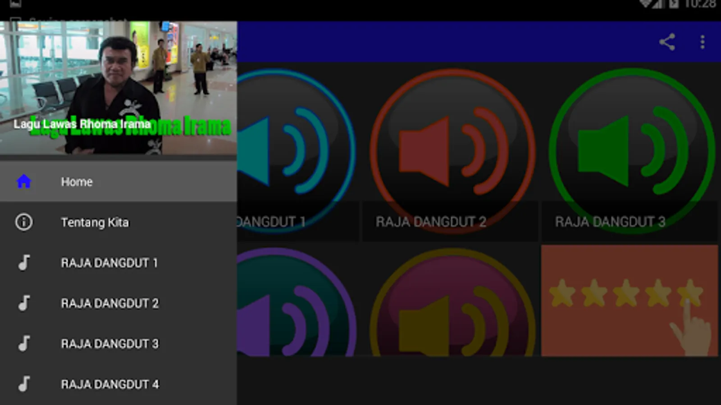The height and width of the screenshot is (405, 721).
Task: Tap the purple speaker icon tile
Action: (x=297, y=301)
